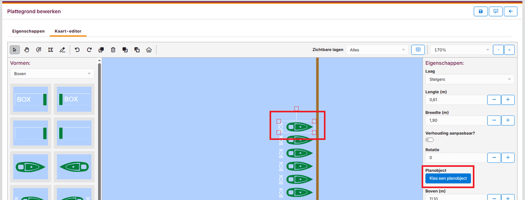Click the undo arrow icon
Image resolution: width=525 pixels, height=200 pixels.
tap(77, 50)
